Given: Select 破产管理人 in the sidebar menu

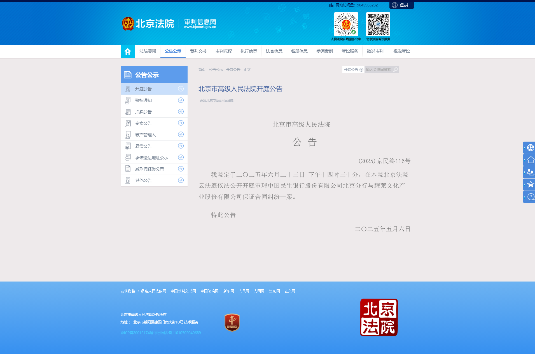Looking at the screenshot, I should click(146, 135).
